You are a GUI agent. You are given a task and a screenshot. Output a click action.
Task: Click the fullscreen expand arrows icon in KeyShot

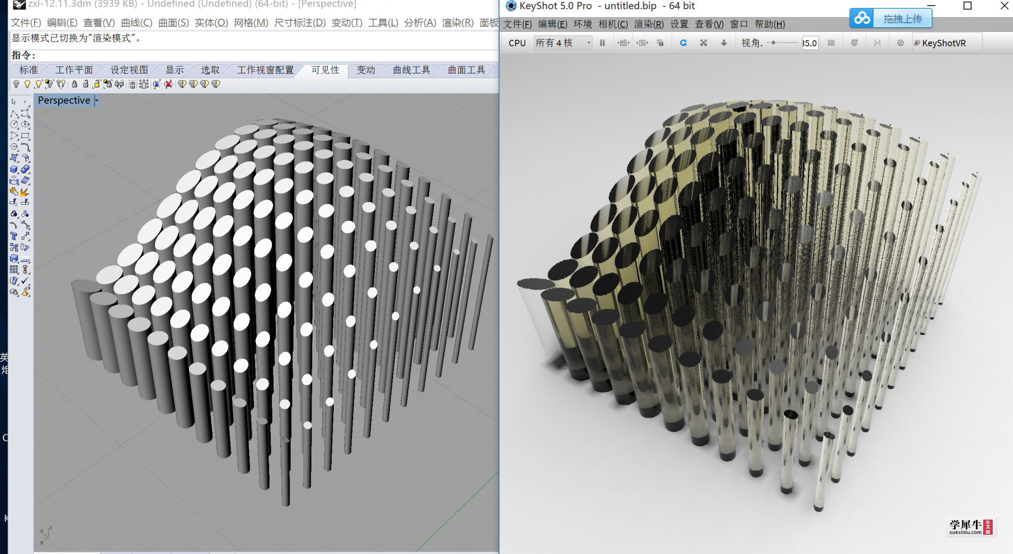(x=704, y=43)
